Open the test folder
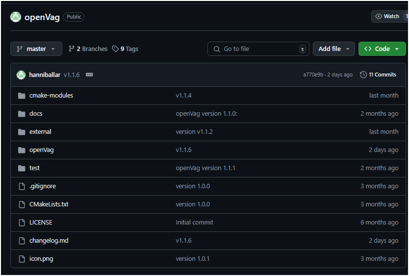409x276 pixels. (x=34, y=168)
